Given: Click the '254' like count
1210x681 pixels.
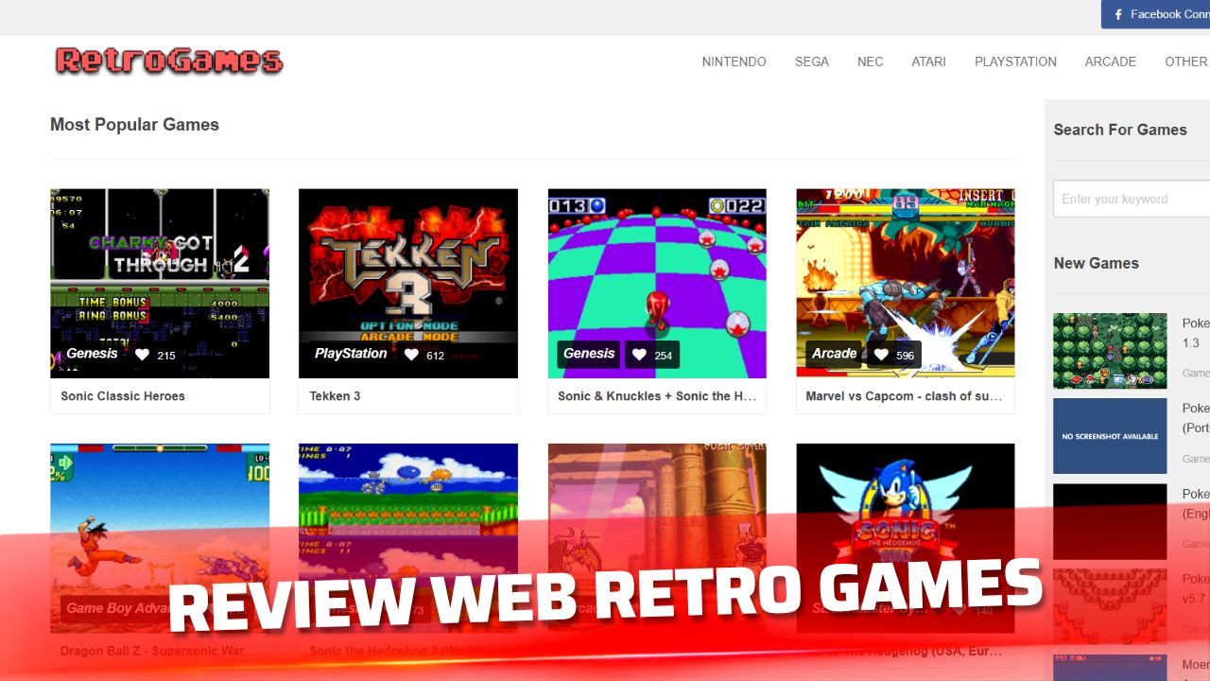Looking at the screenshot, I should pyautogui.click(x=664, y=356).
